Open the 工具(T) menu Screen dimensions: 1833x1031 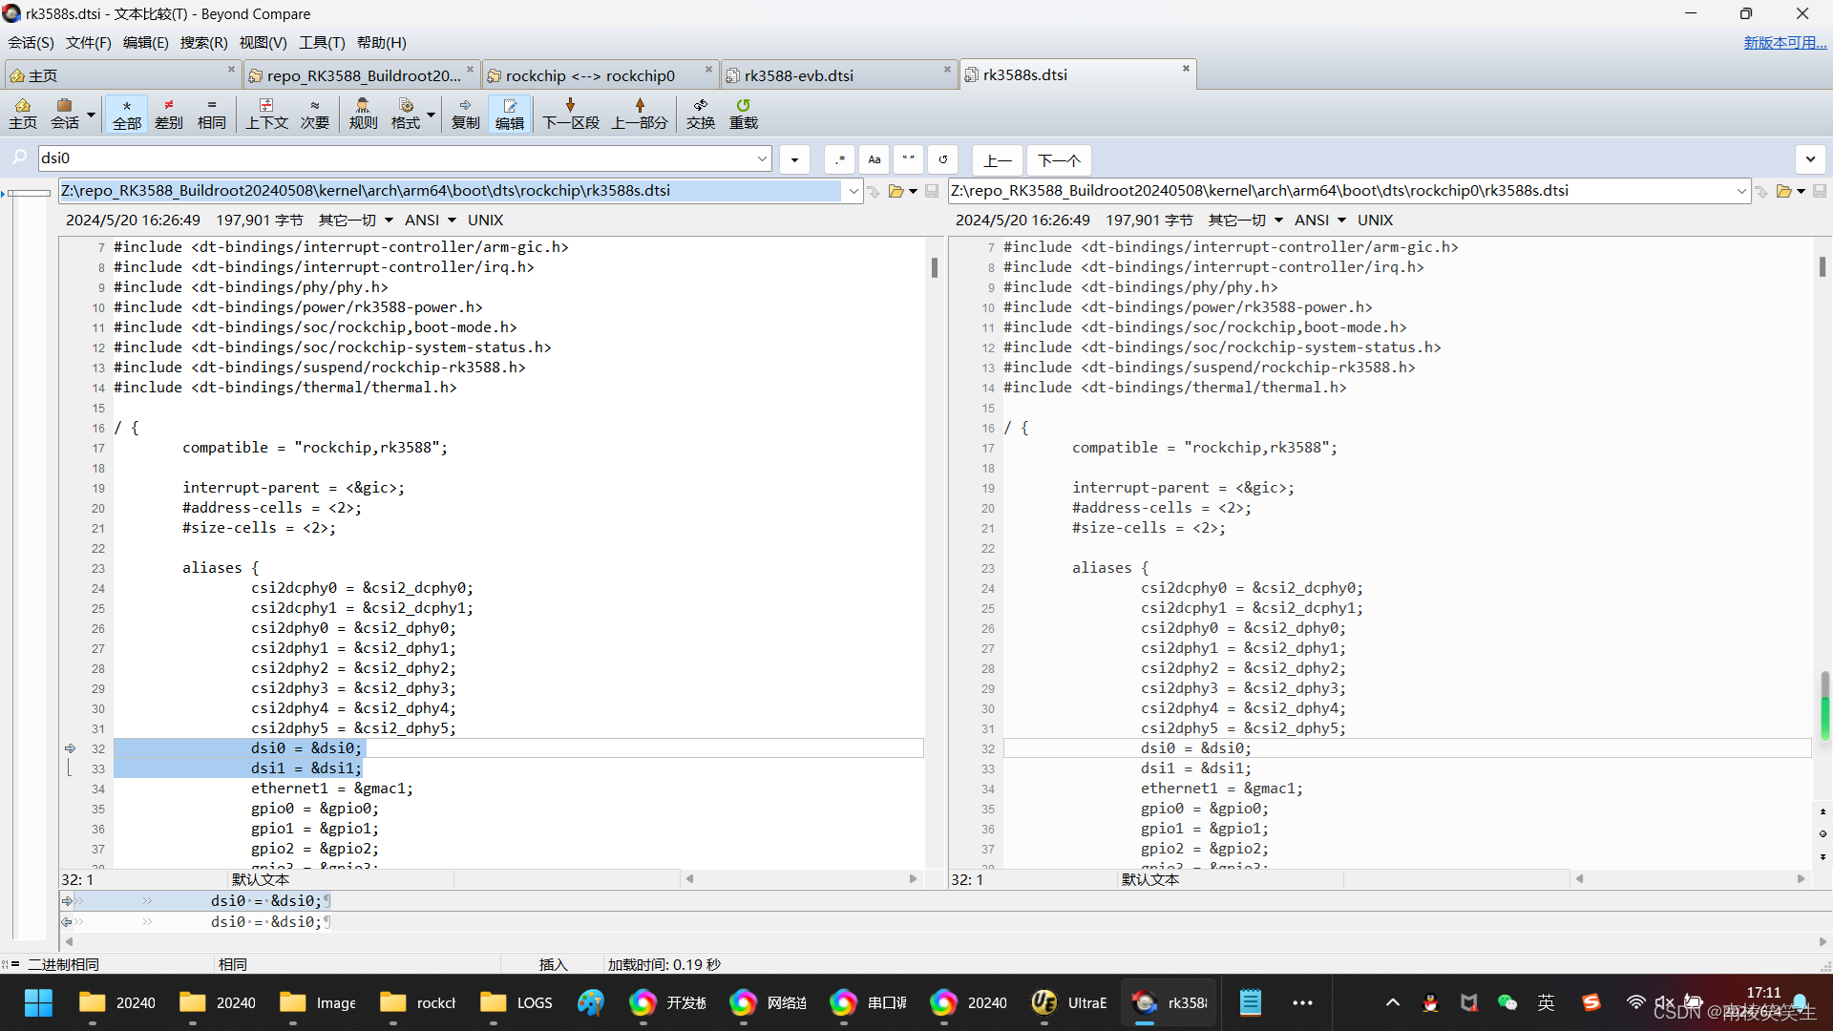(321, 43)
